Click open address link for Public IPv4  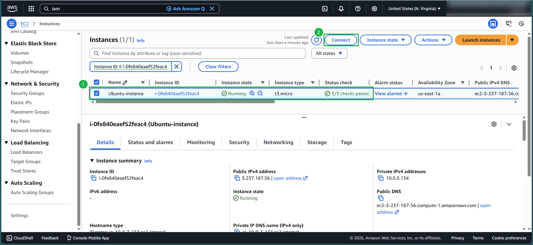tap(290, 178)
